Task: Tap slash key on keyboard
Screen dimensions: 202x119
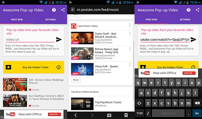Action: pos(148,113)
